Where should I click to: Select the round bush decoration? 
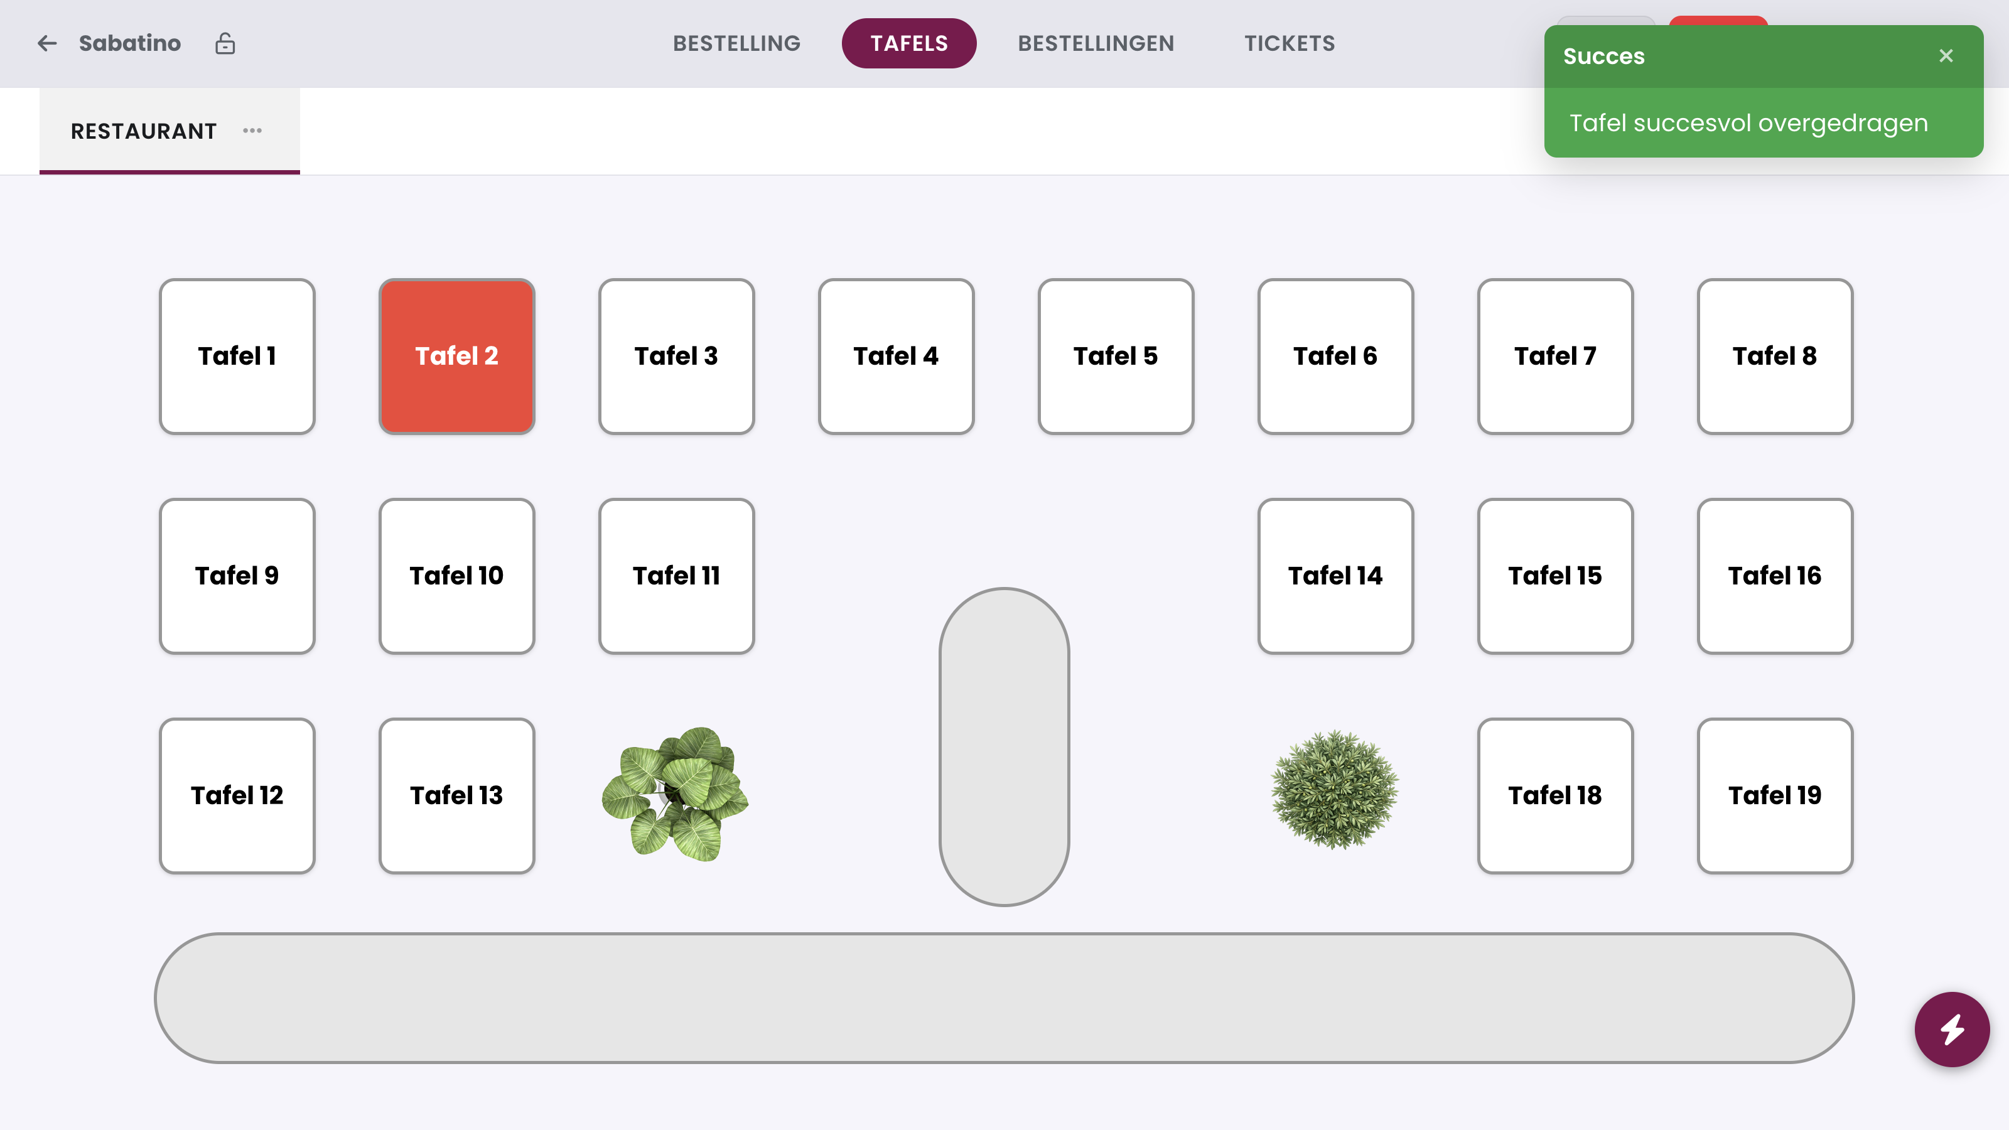click(1335, 789)
